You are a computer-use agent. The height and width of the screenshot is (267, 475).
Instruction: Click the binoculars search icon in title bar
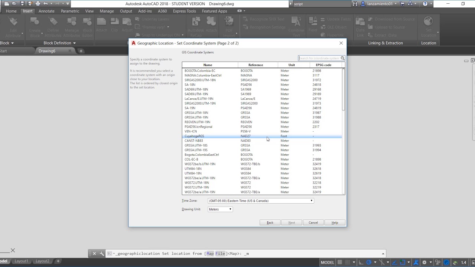(x=355, y=4)
